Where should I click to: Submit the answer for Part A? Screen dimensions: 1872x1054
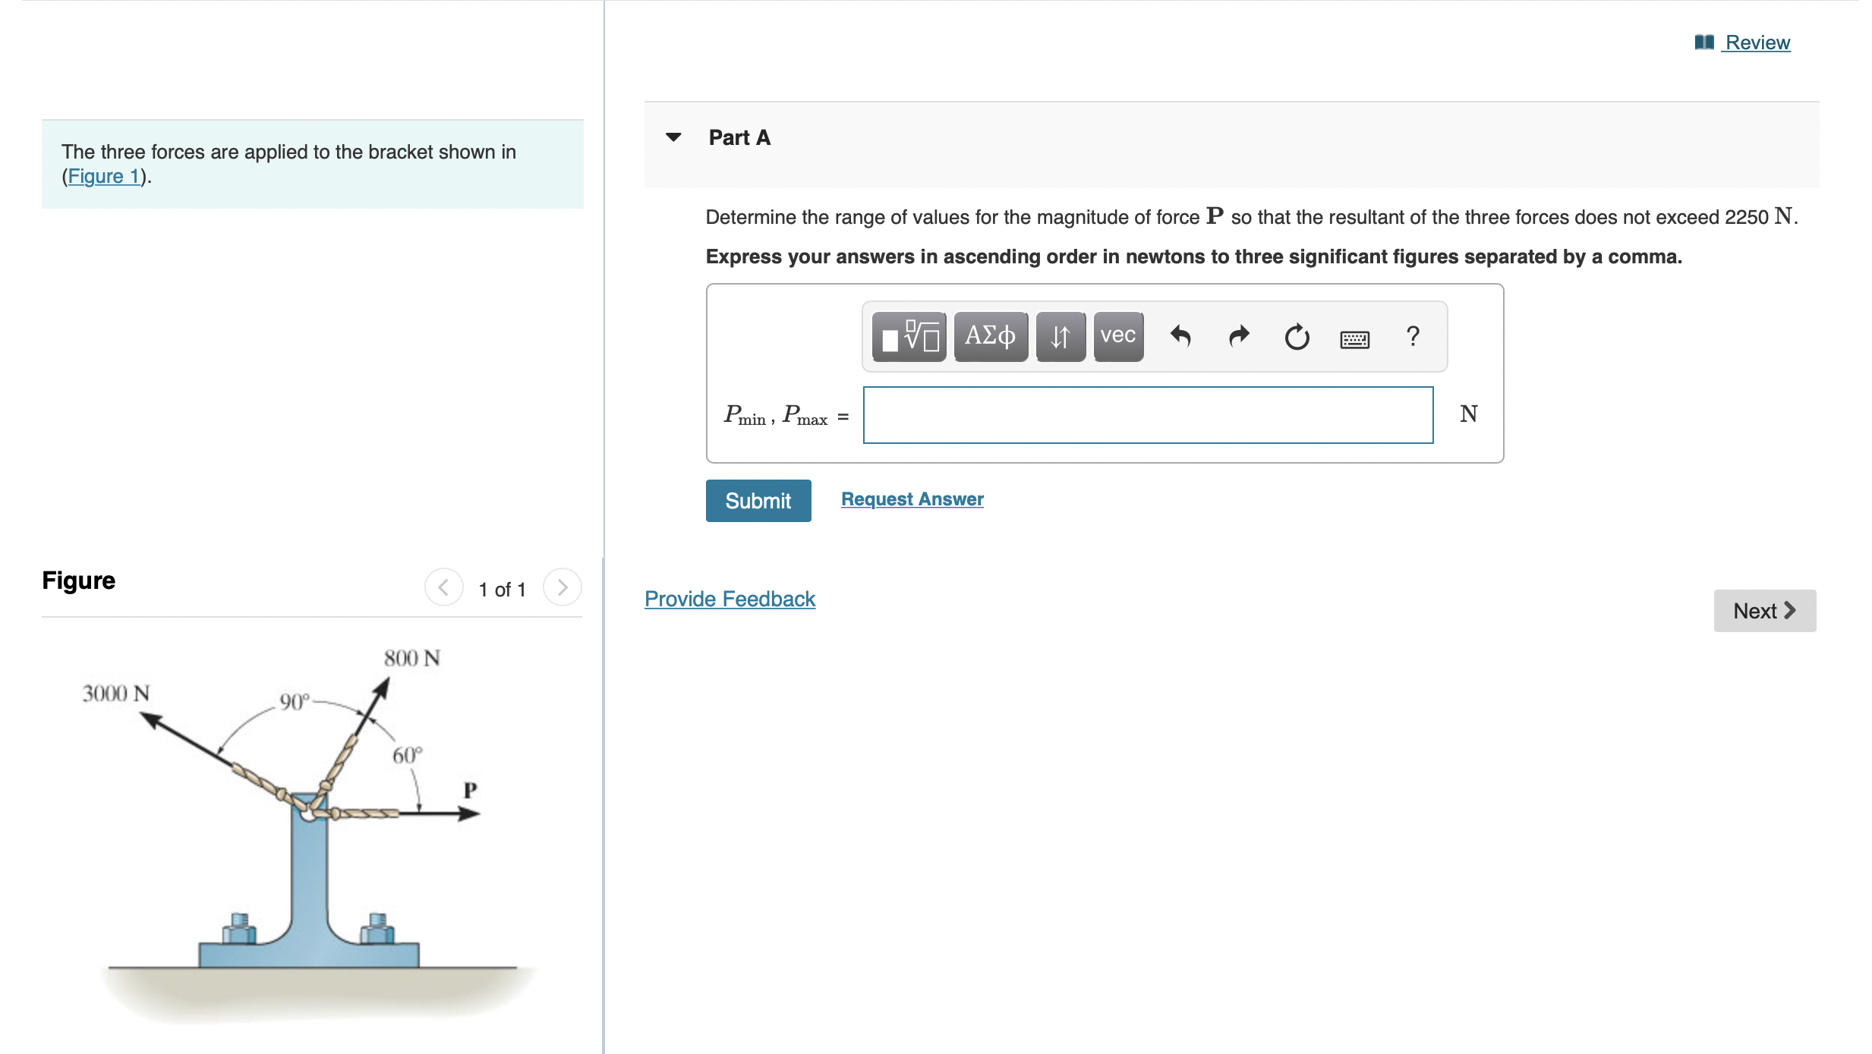(758, 500)
